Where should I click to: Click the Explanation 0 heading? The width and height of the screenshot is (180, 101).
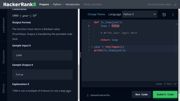coord(21,84)
